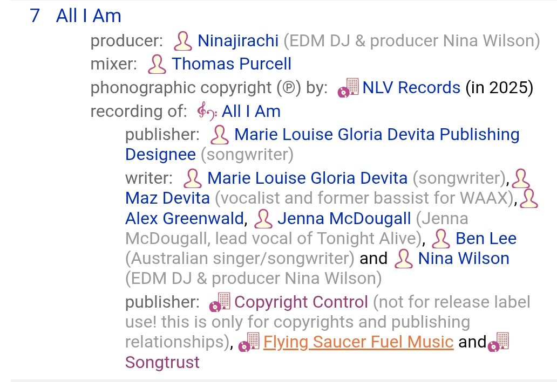Click person icon beside the Publishing Designee publisher
Image resolution: width=557 pixels, height=382 pixels.
pos(220,135)
